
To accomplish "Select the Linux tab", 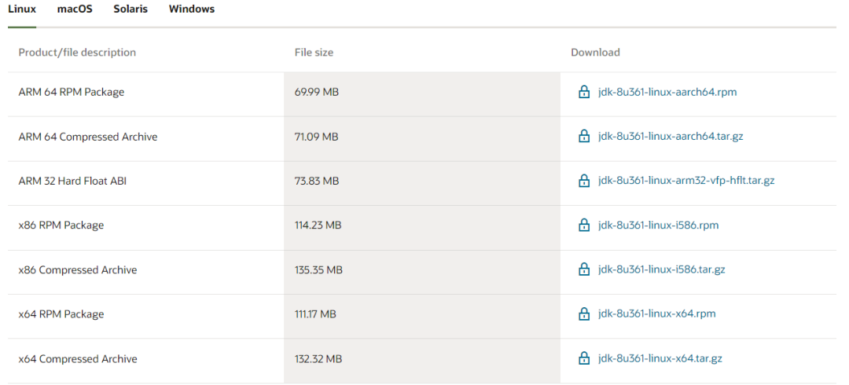I will pyautogui.click(x=22, y=9).
